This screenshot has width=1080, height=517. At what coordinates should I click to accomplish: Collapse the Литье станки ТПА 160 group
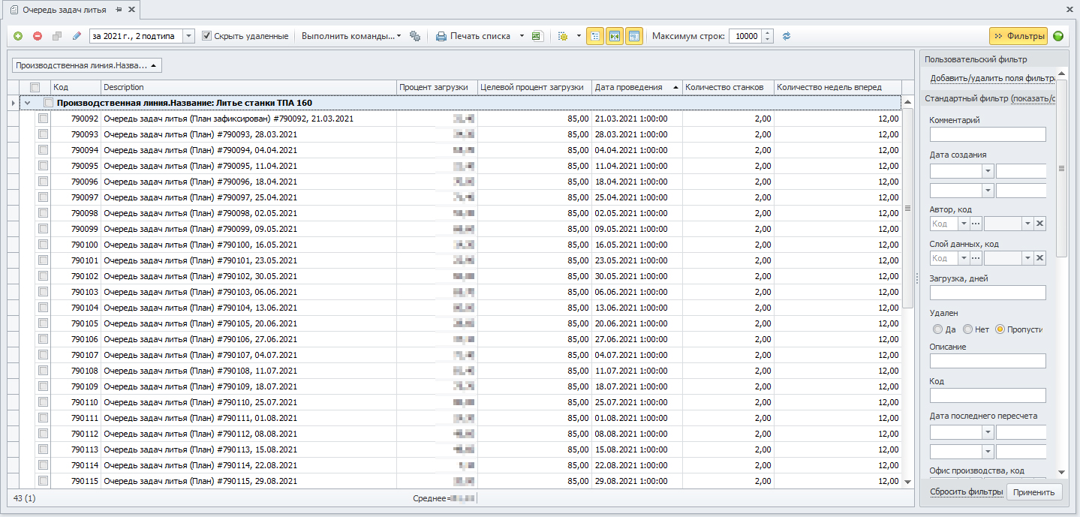tap(28, 103)
